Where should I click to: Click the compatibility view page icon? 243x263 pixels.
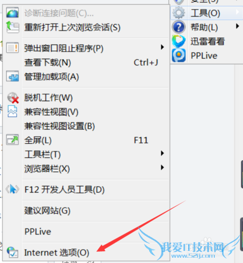click(x=12, y=111)
